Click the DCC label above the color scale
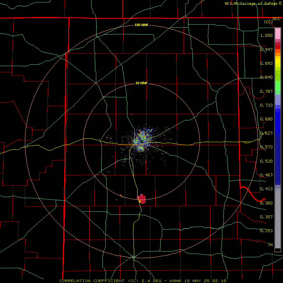The width and height of the screenshot is (283, 283). (x=276, y=19)
